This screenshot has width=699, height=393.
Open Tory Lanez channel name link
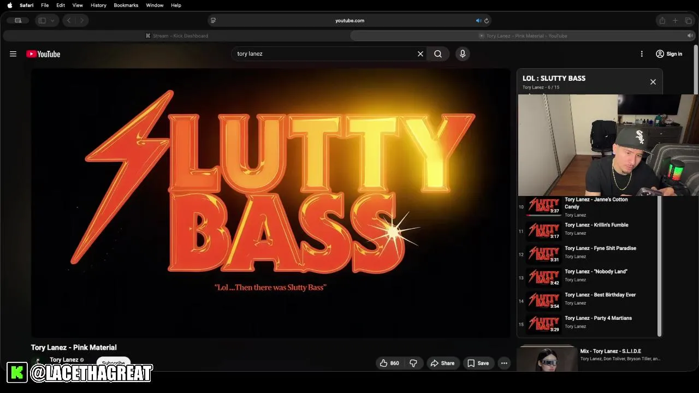(x=64, y=360)
